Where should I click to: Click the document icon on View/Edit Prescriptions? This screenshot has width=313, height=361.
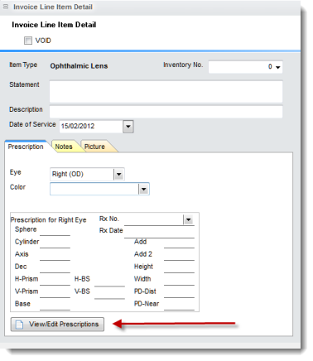(19, 325)
